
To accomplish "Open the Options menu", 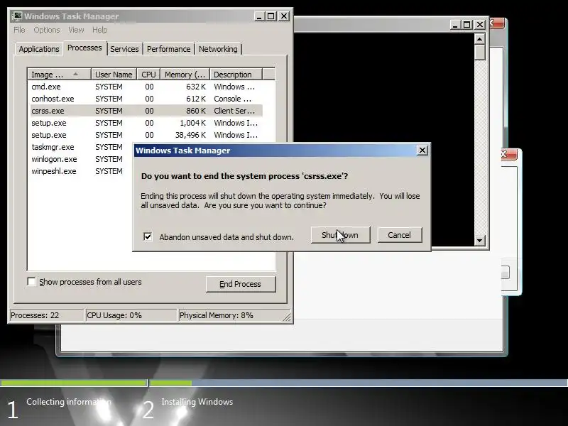I will [x=47, y=30].
